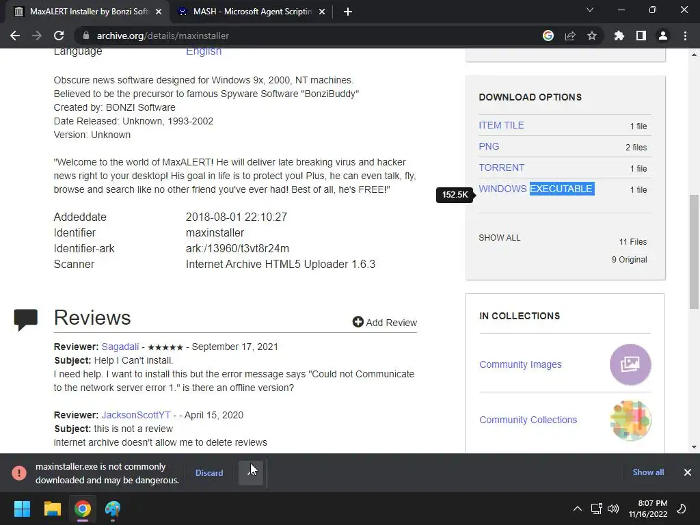Show hidden system tray icons
700x525 pixels.
click(577, 509)
